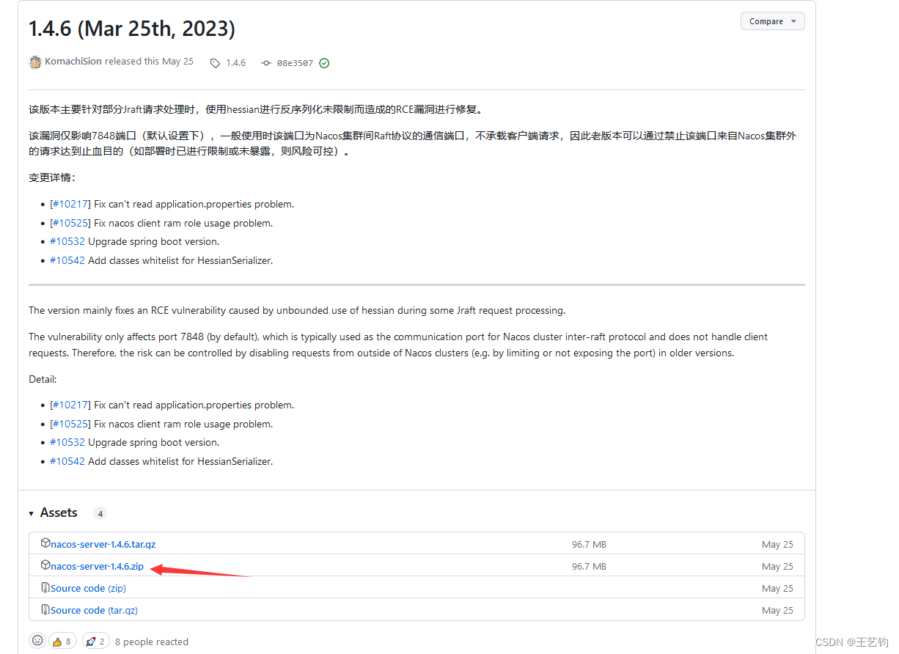Click the KomachiSion username link

point(73,62)
